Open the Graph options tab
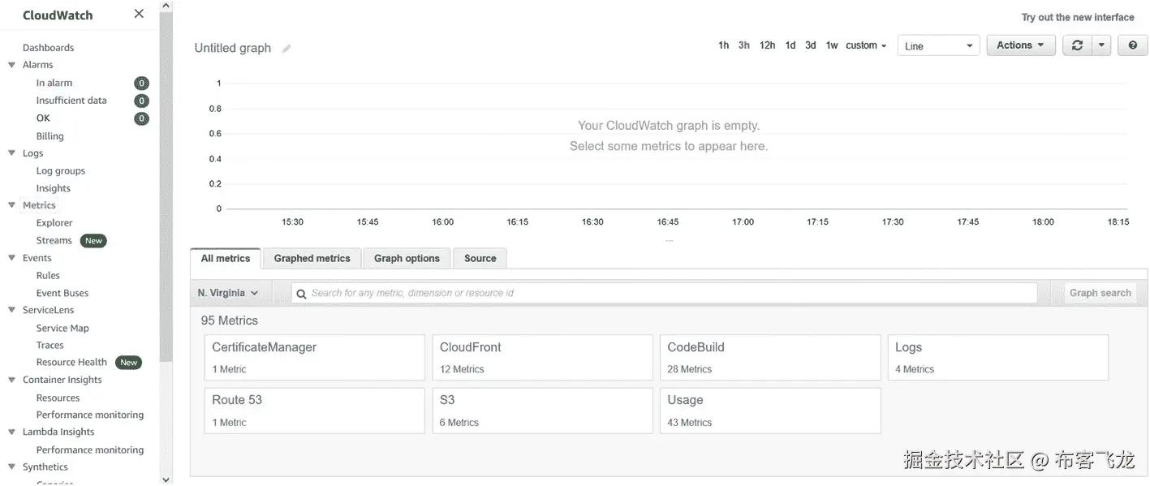 pos(407,259)
